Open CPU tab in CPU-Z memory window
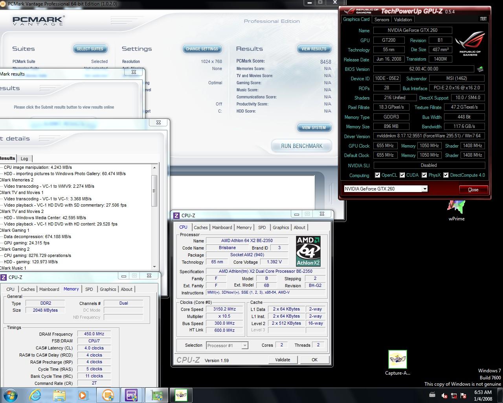 pos(11,289)
